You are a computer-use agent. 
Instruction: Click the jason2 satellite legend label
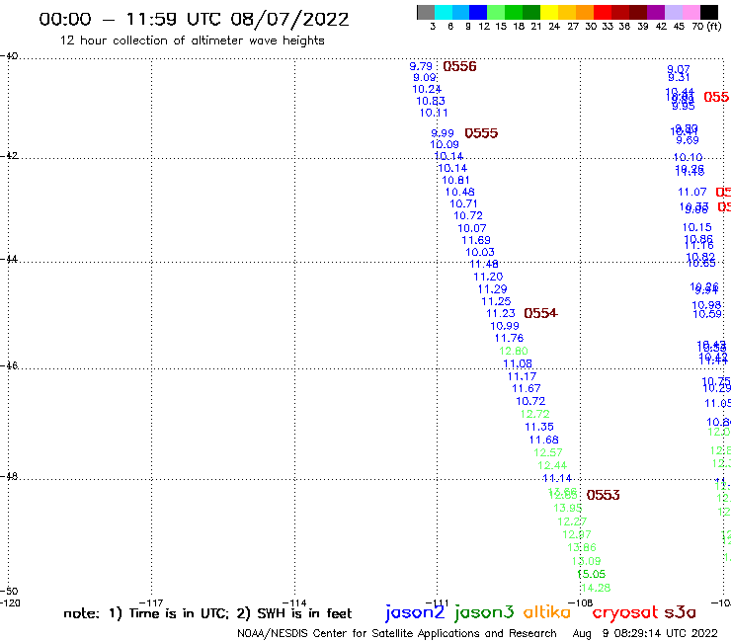coord(415,612)
